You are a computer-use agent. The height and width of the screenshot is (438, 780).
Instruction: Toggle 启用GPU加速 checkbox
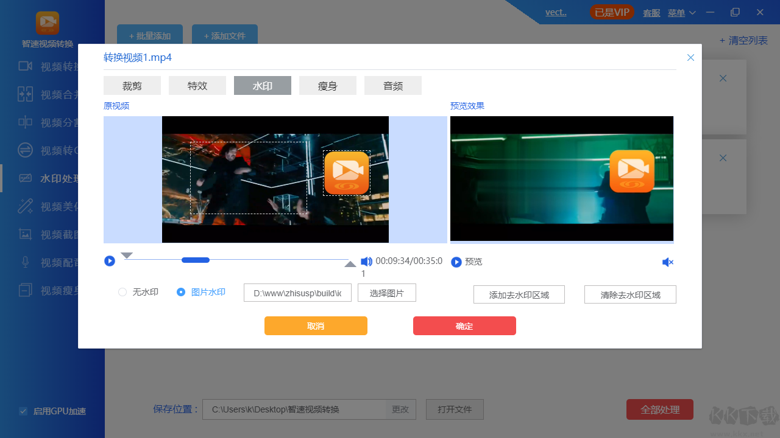pyautogui.click(x=23, y=411)
